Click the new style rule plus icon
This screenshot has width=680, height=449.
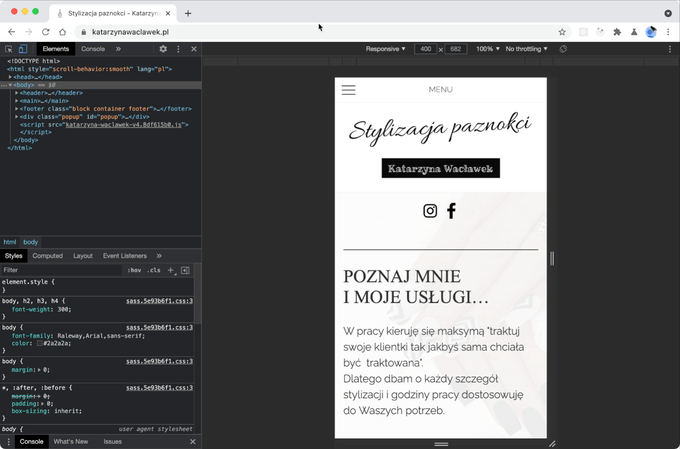(x=171, y=270)
